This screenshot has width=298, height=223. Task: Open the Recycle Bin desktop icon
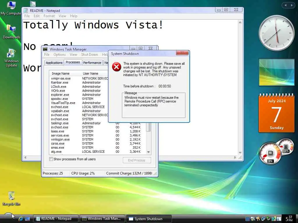point(11,199)
